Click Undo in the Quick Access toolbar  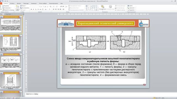click(2, 1)
